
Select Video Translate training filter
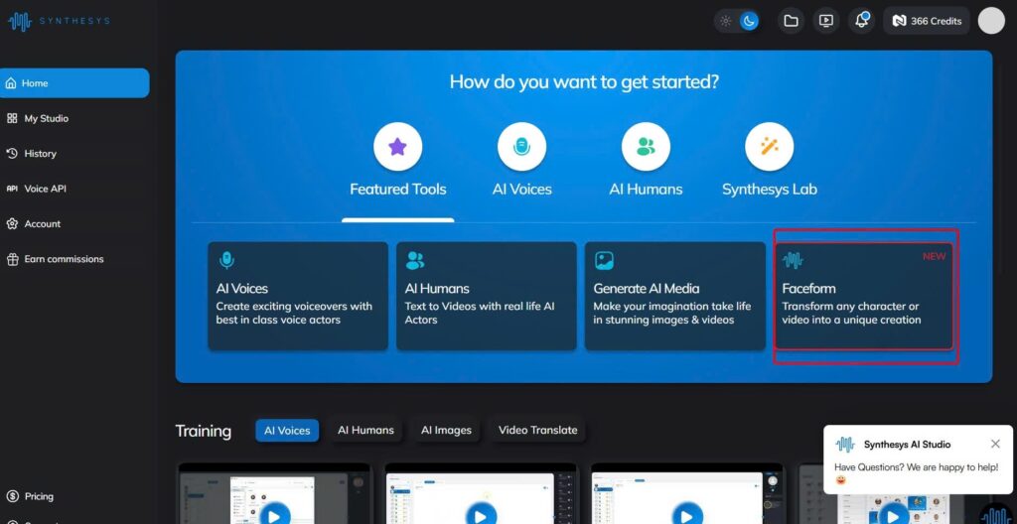(x=537, y=430)
